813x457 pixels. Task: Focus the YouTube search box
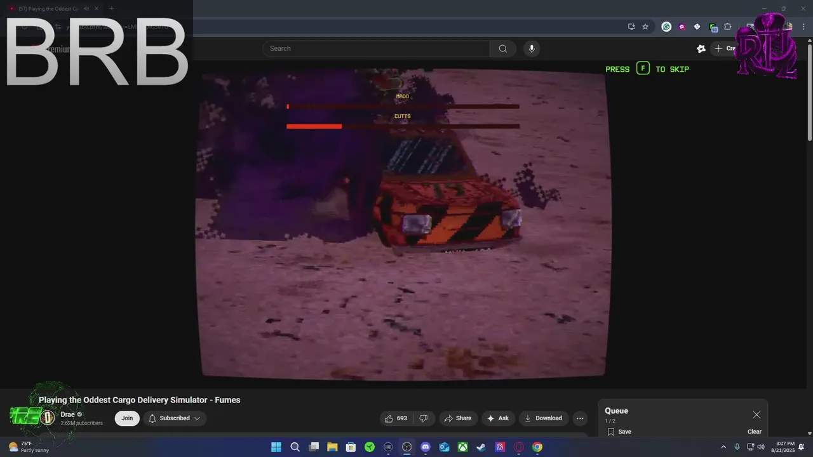point(376,48)
